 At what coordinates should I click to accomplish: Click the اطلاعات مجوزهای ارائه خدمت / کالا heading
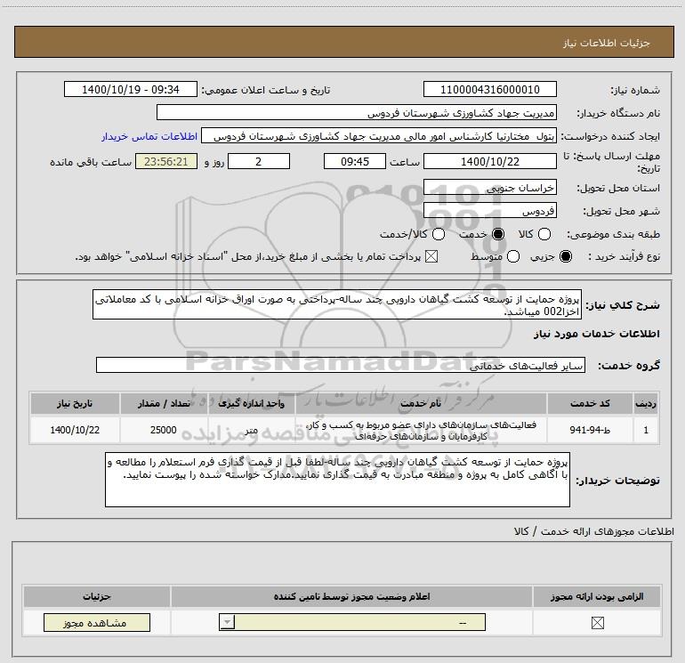point(594,531)
